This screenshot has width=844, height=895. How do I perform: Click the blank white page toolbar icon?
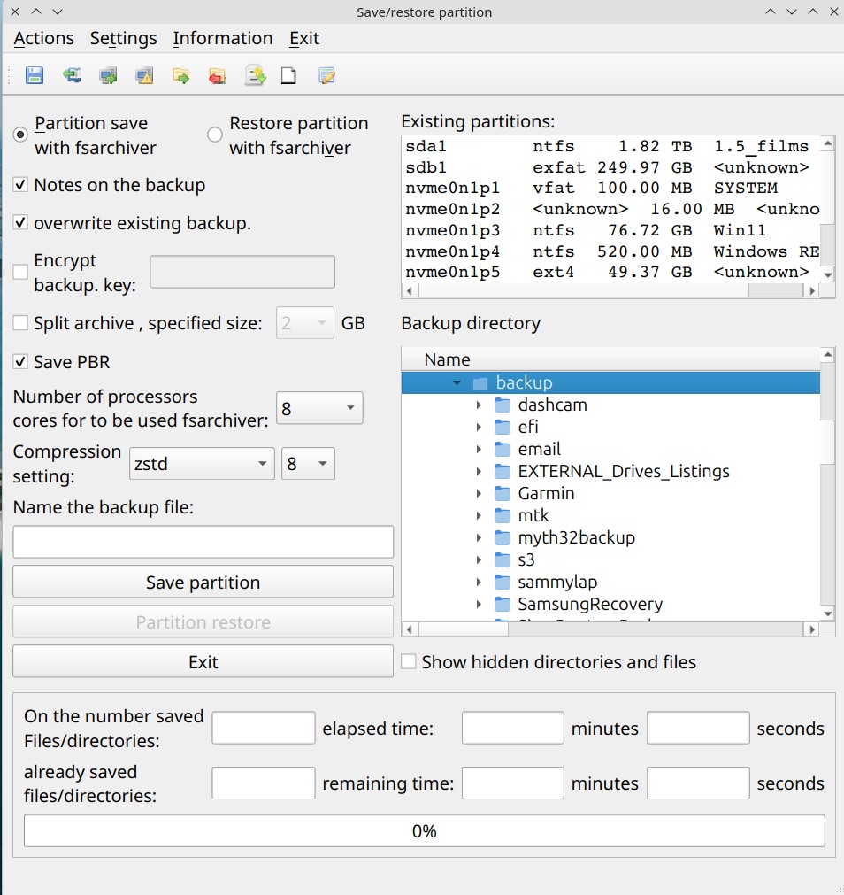click(x=288, y=76)
